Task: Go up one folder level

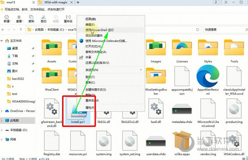Action: click(21, 30)
